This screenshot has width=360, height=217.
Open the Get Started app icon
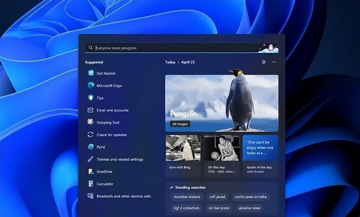[x=91, y=73]
